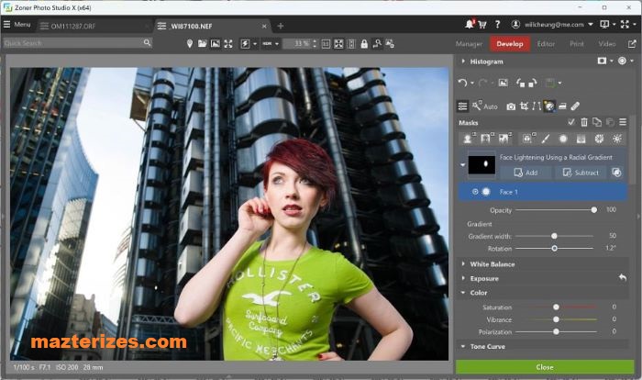
Task: Select the retouching bandage tool
Action: 575,106
